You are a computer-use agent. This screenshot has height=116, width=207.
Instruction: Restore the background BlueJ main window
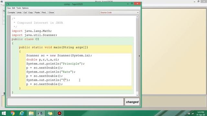click(x=198, y=1)
